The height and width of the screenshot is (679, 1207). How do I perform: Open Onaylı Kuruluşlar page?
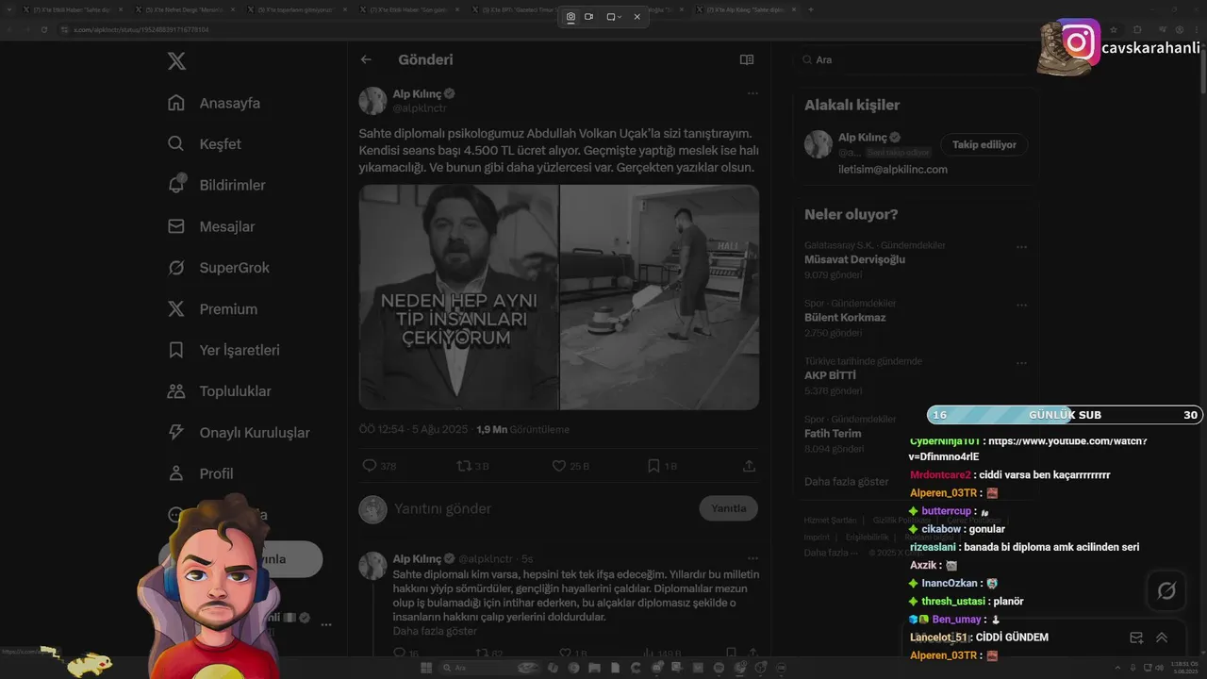239,433
